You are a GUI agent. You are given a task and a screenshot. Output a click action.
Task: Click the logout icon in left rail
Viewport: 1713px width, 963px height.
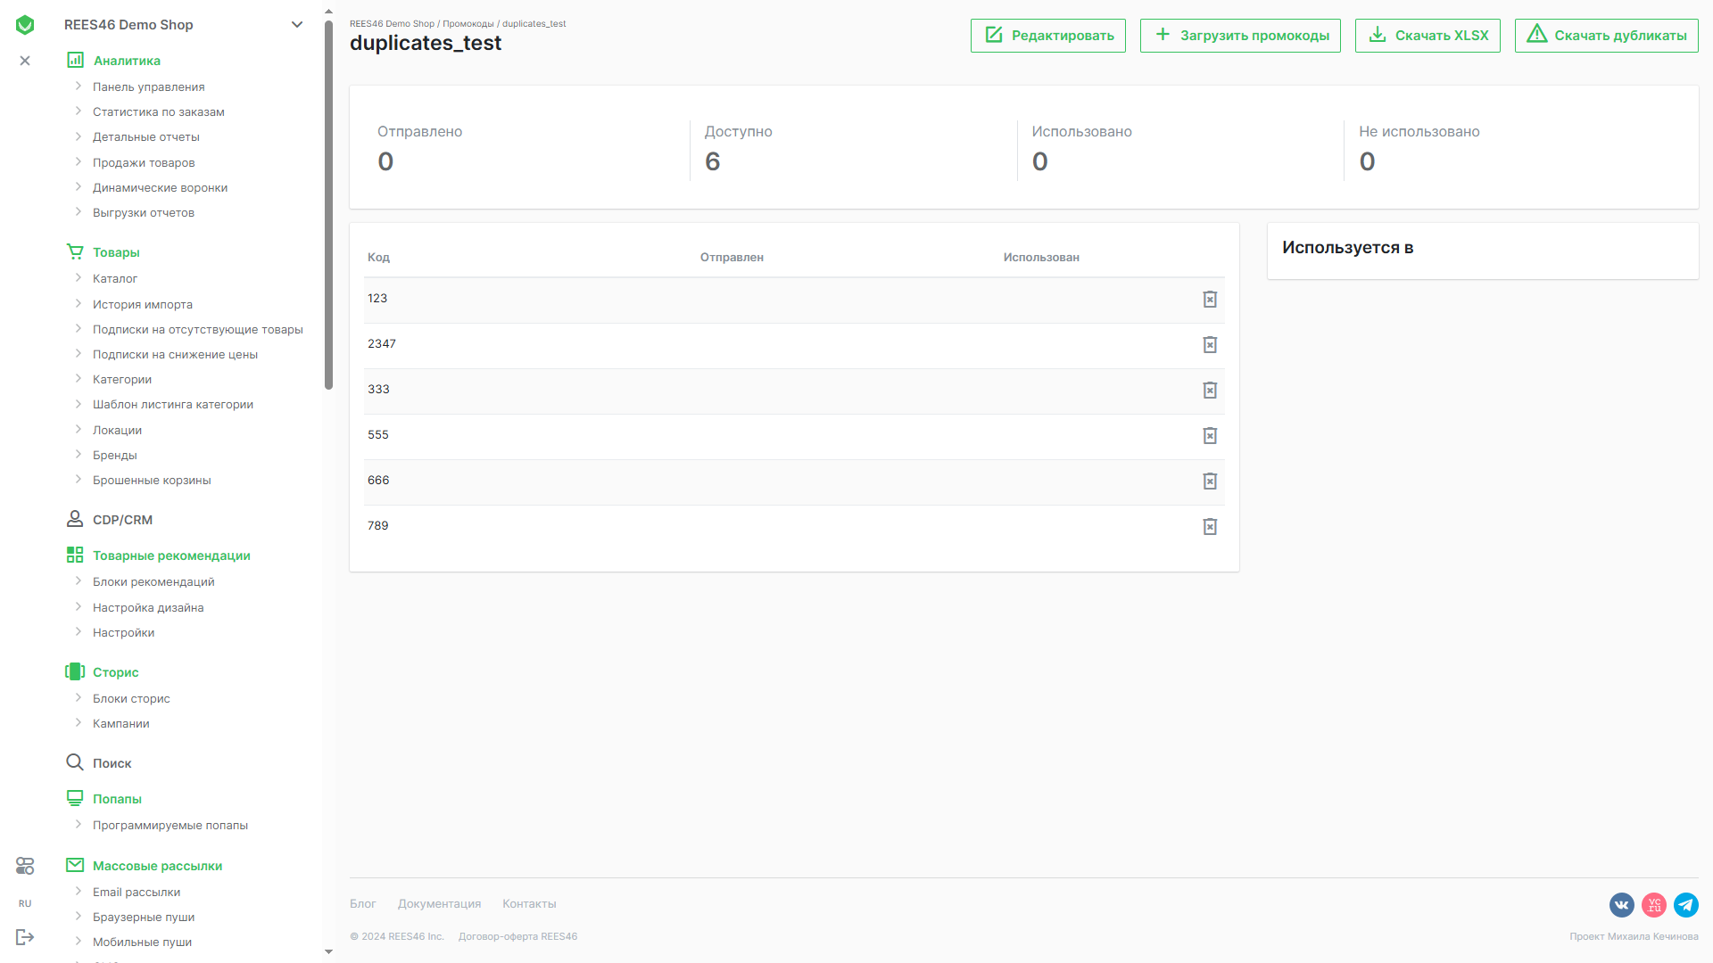25,937
